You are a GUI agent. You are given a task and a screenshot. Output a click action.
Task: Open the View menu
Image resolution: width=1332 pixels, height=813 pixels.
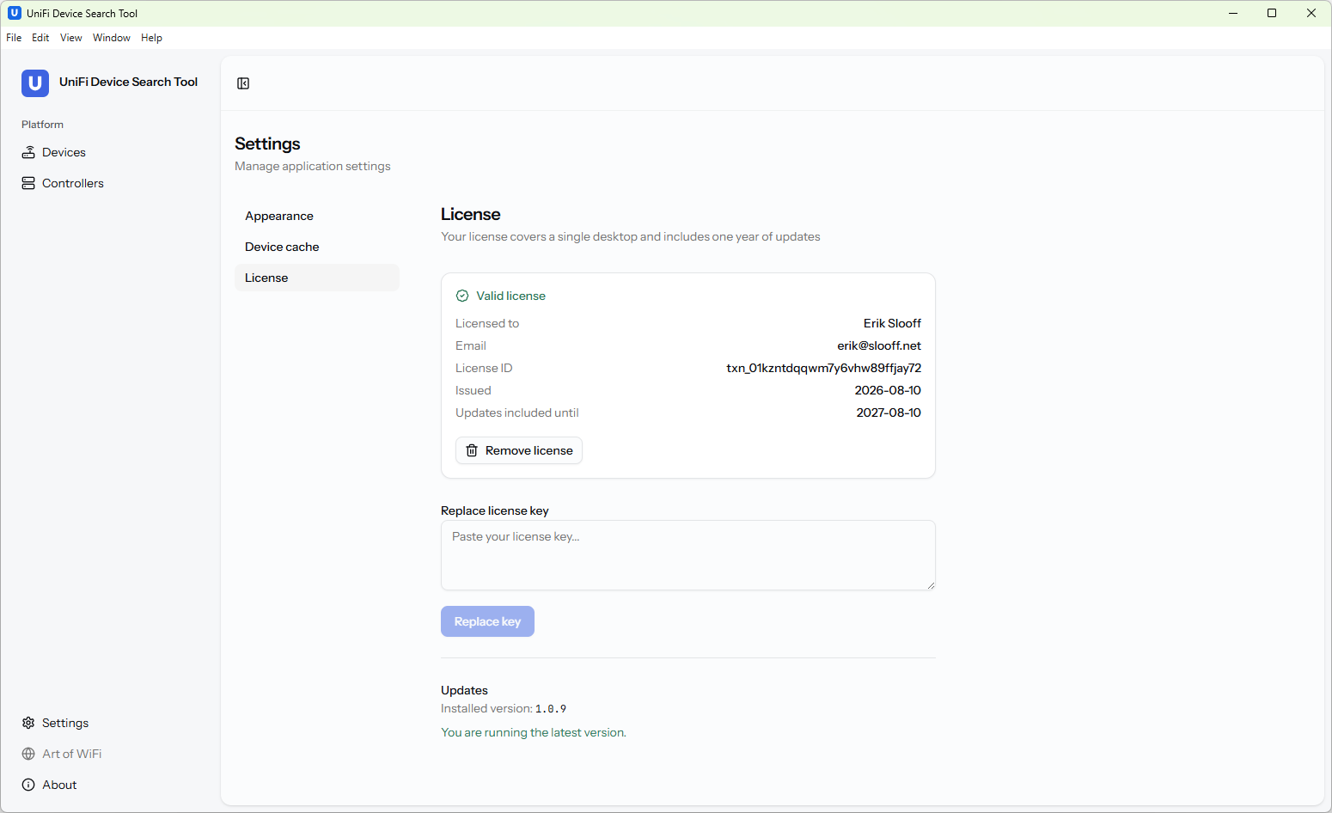pos(71,38)
